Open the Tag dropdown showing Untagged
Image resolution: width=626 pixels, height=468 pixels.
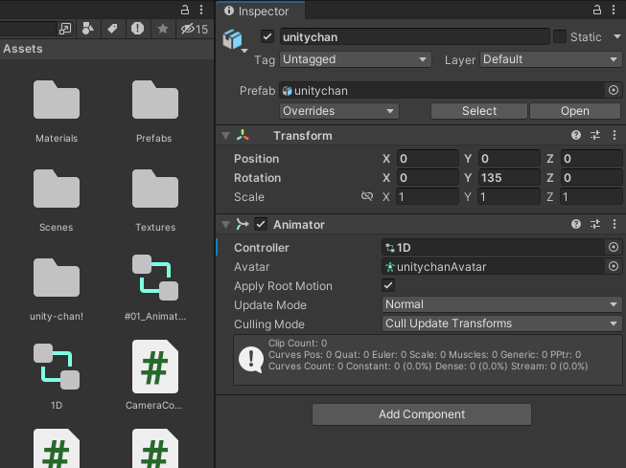(x=356, y=59)
